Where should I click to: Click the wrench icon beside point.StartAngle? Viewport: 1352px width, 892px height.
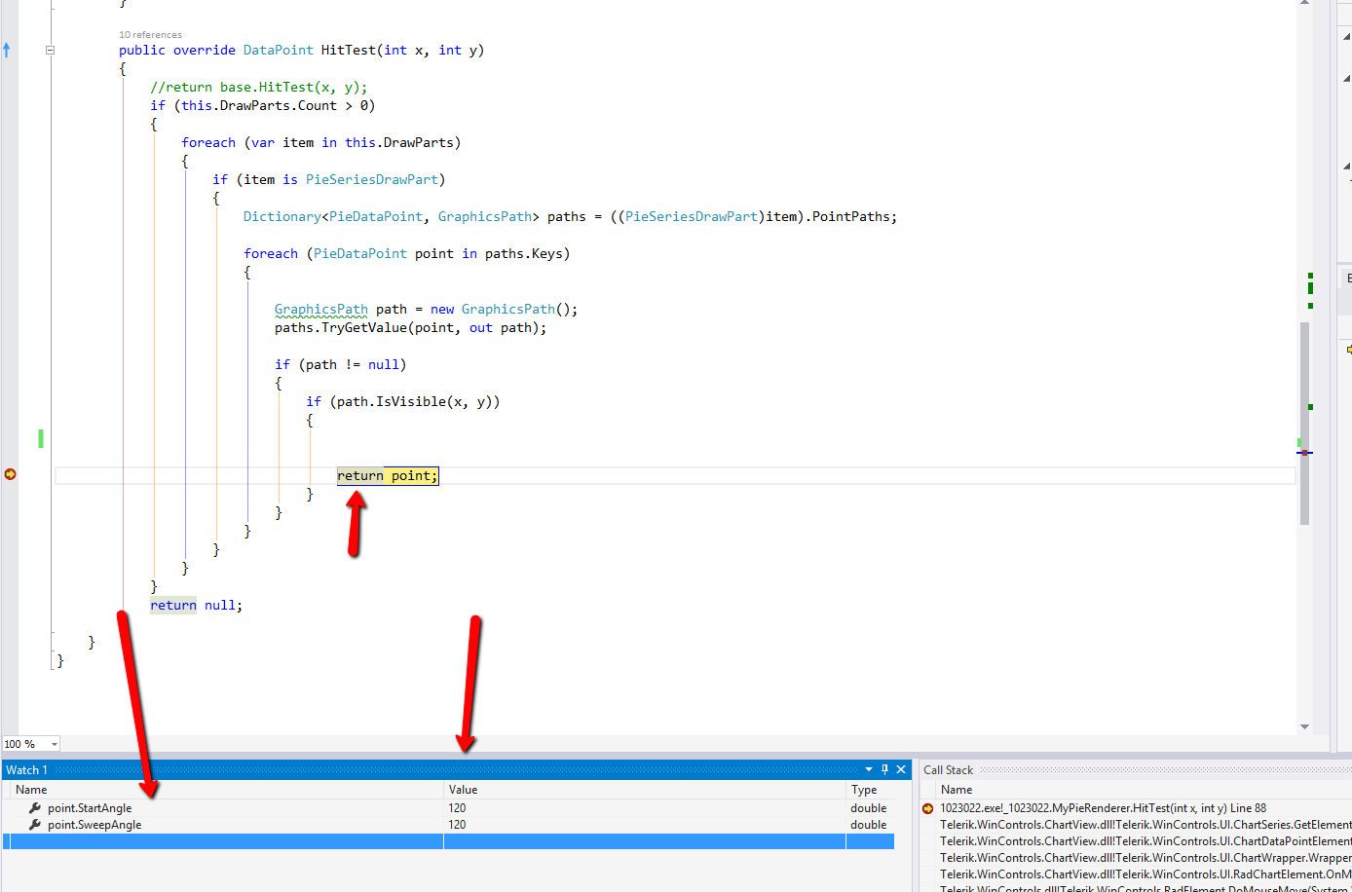(35, 808)
